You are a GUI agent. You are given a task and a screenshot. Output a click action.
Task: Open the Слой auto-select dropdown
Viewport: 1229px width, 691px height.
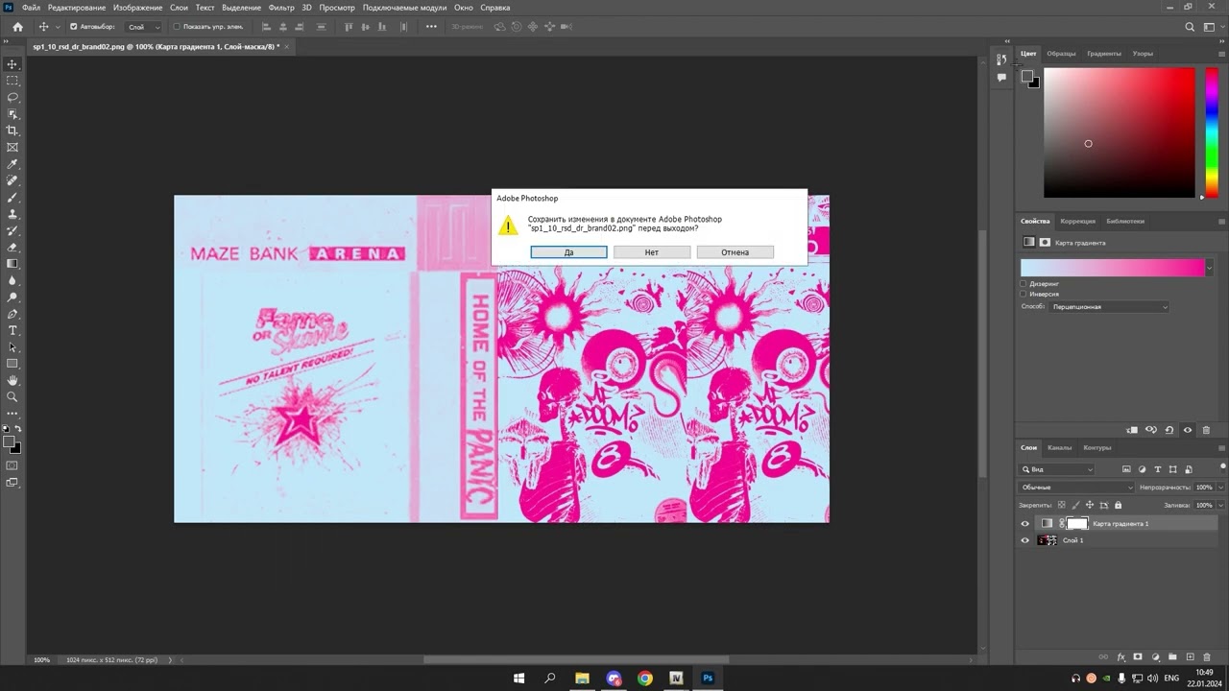point(144,27)
